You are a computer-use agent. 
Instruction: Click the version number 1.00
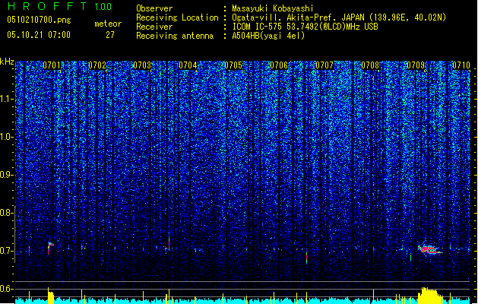(x=103, y=6)
